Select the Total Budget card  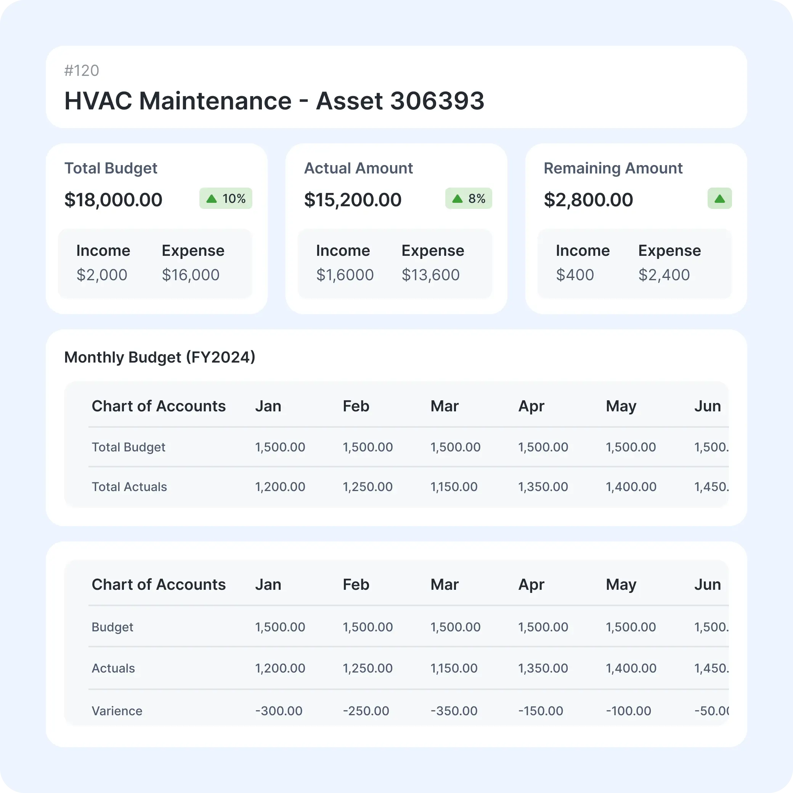coord(158,228)
